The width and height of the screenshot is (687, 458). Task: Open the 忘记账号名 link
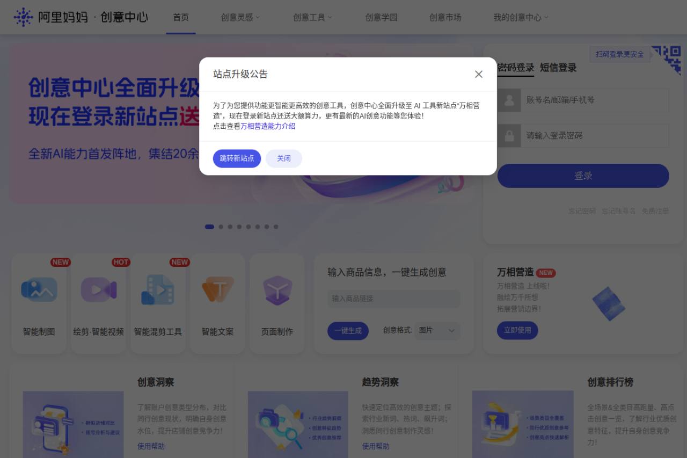click(619, 211)
